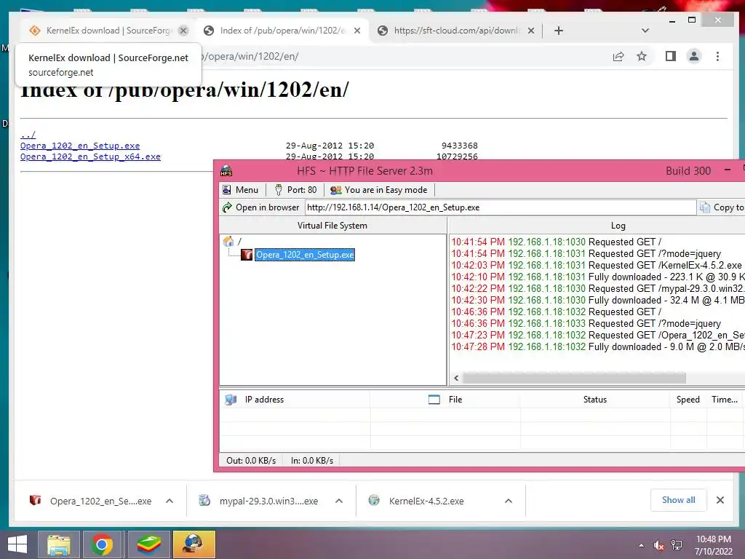Image resolution: width=745 pixels, height=559 pixels.
Task: Change HFS Port: 80 setting
Action: tap(295, 190)
